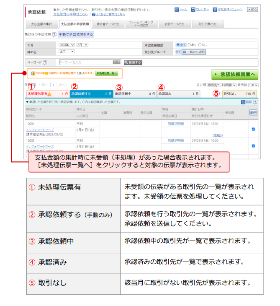Expand the 表示数 100 dropdown

[x=253, y=85]
